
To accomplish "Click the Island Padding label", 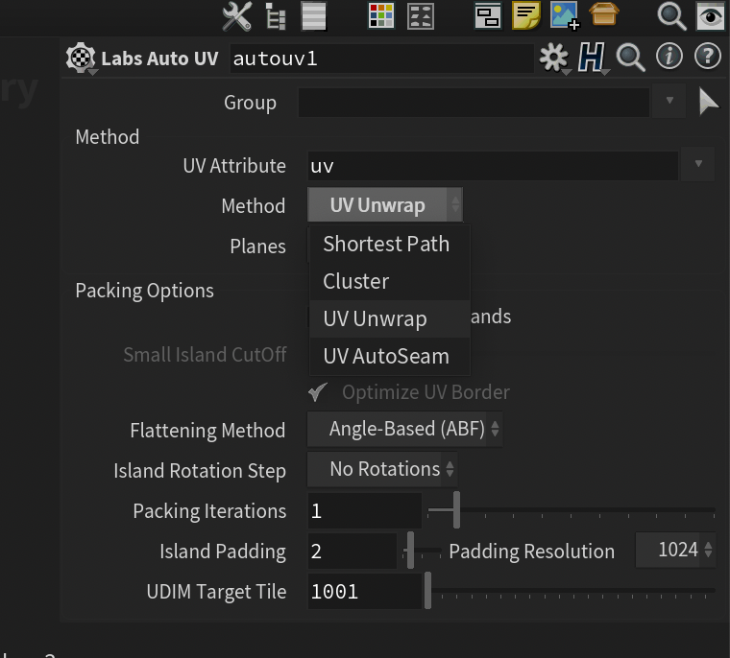I will pos(223,552).
